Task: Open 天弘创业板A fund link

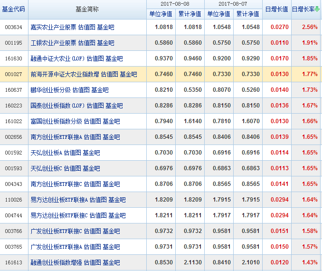Action: (46, 153)
